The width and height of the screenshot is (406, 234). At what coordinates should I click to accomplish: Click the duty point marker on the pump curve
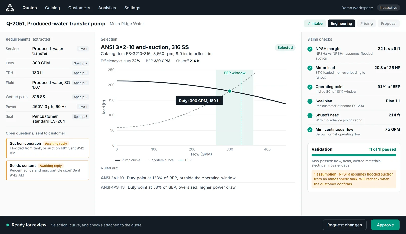coord(230,91)
